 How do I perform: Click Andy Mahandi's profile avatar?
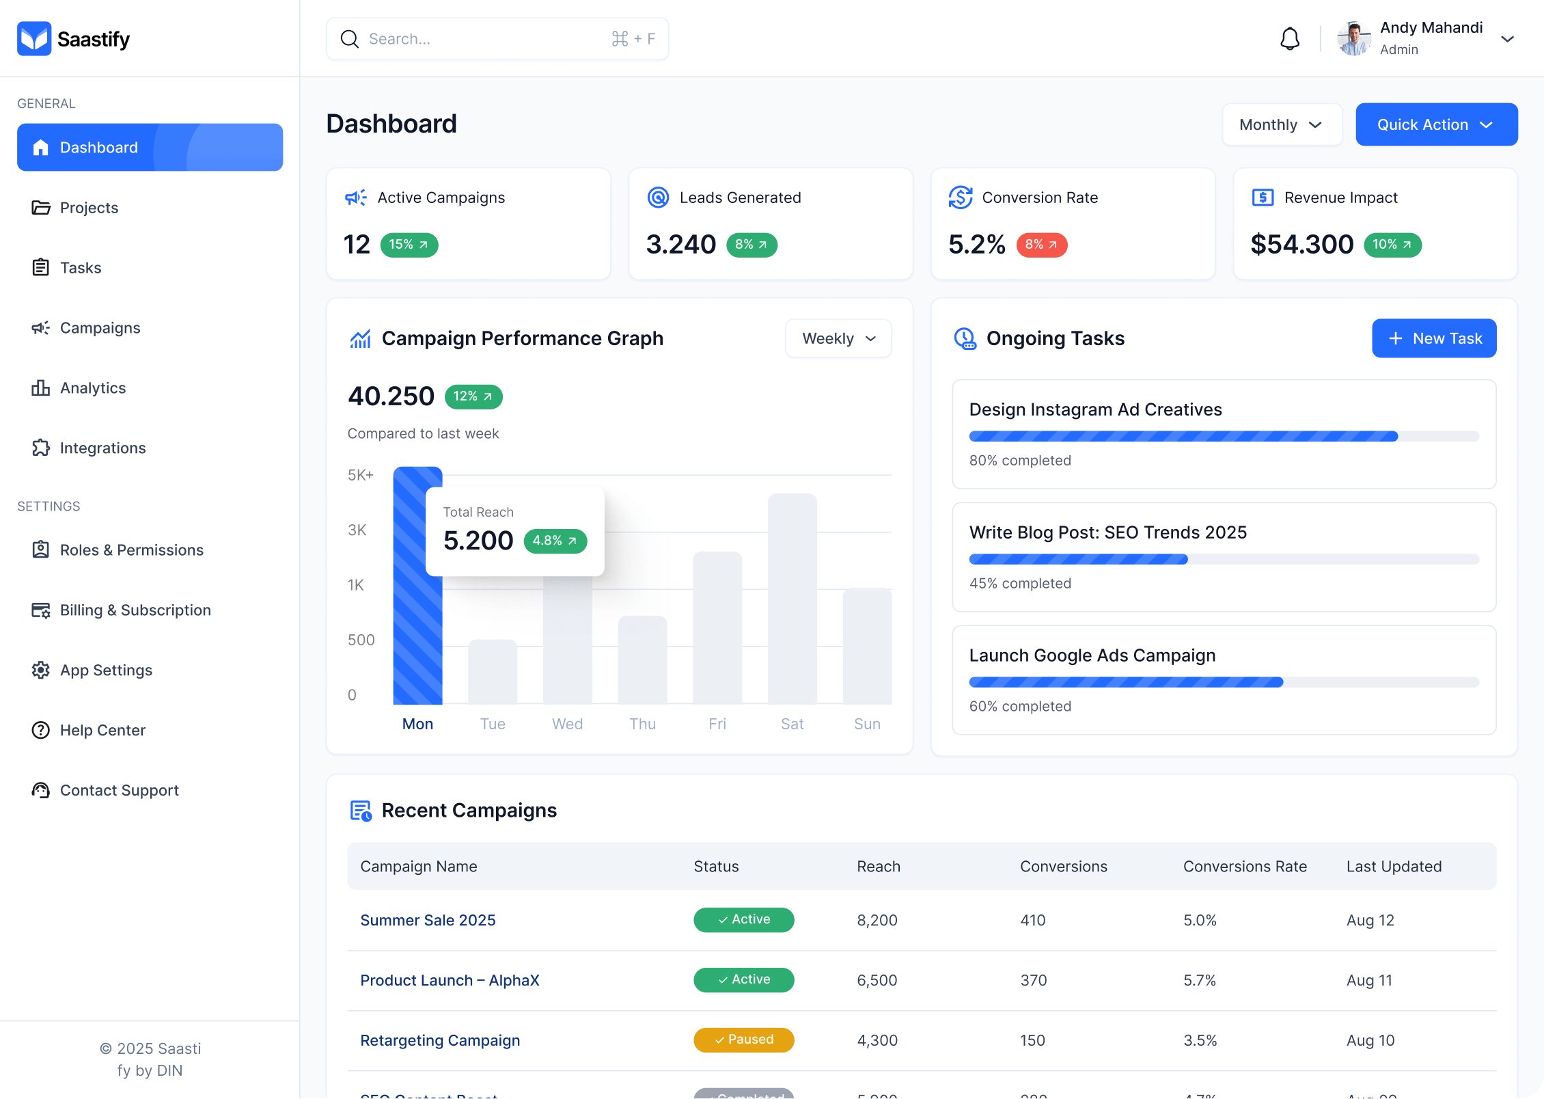1353,39
